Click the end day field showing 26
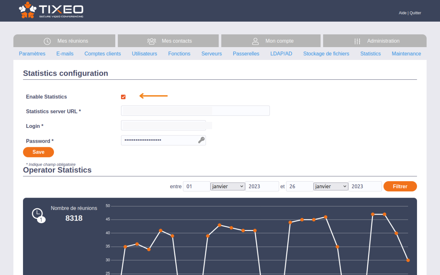 299,186
